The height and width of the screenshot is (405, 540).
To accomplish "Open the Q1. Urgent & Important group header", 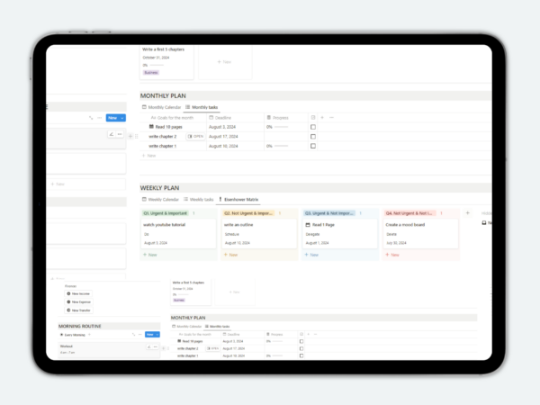I will point(166,213).
